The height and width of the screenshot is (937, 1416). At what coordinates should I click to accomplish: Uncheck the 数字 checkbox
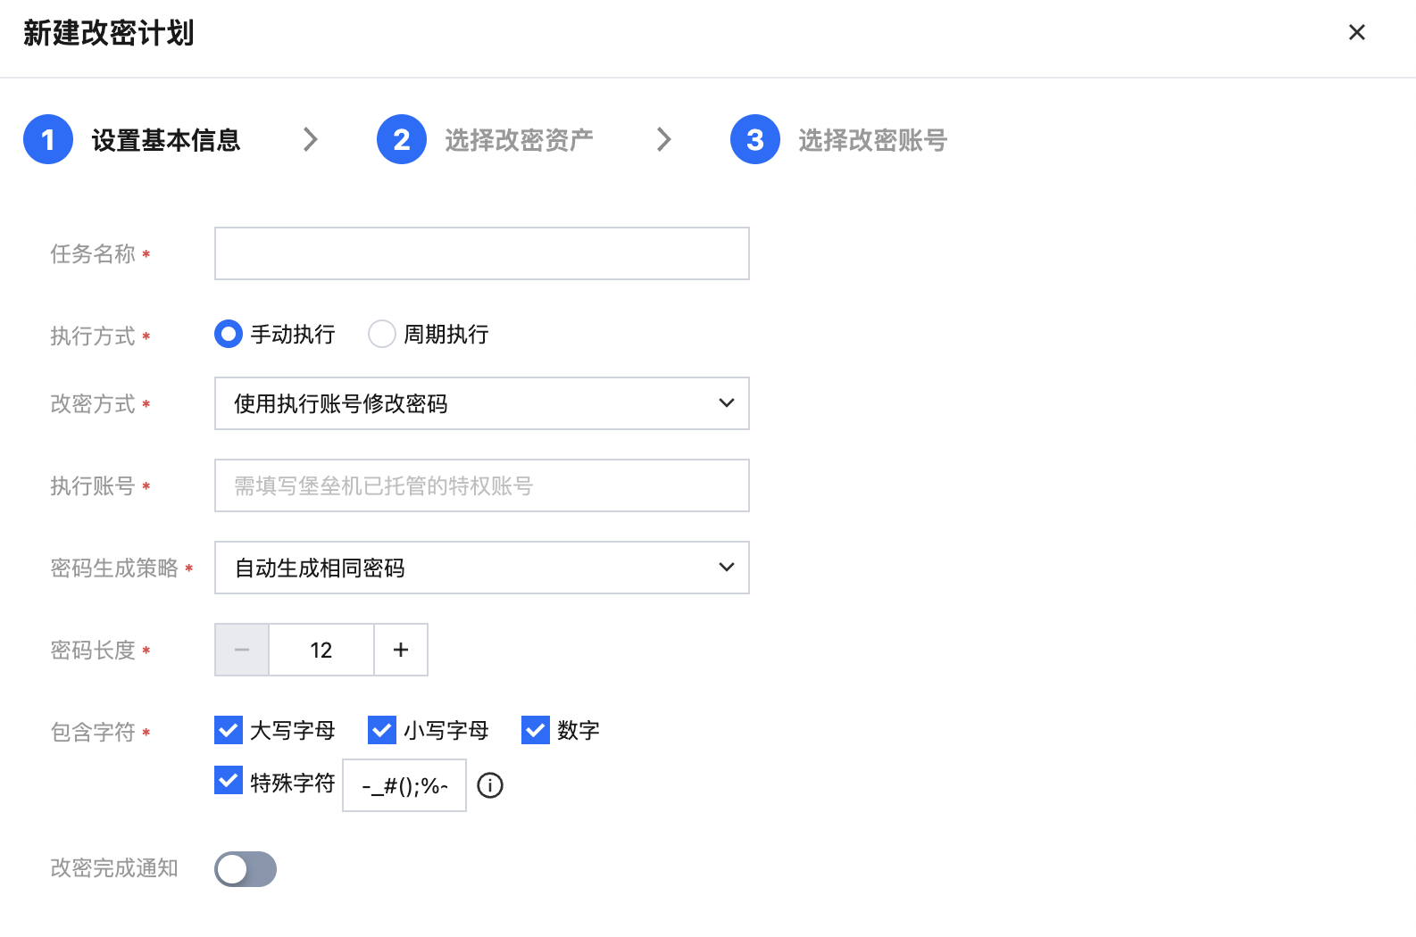pos(536,730)
